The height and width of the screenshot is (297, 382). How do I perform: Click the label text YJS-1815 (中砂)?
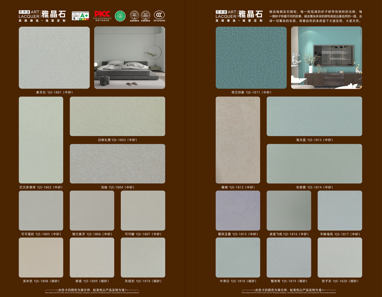[x=245, y=234]
